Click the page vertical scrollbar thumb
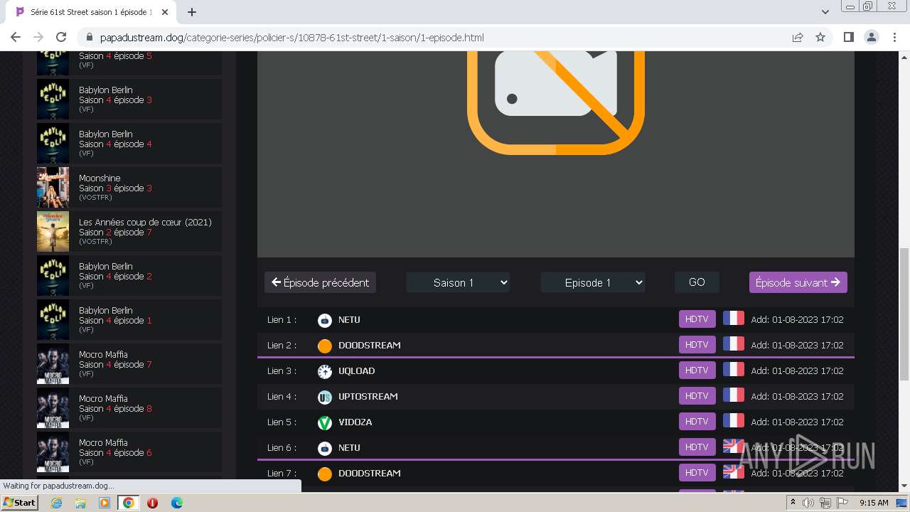The height and width of the screenshot is (512, 910). (904, 315)
